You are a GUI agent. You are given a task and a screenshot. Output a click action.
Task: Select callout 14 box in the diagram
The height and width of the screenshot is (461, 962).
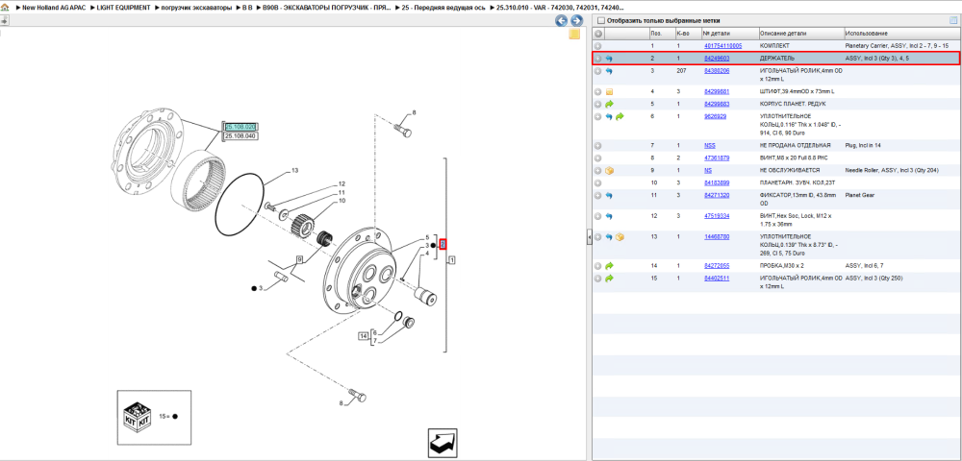point(364,336)
